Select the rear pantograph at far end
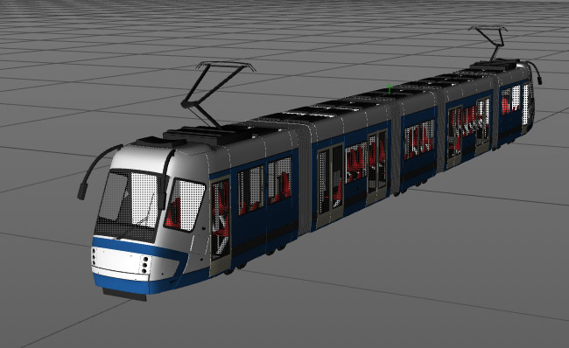569x348 pixels. click(x=489, y=44)
